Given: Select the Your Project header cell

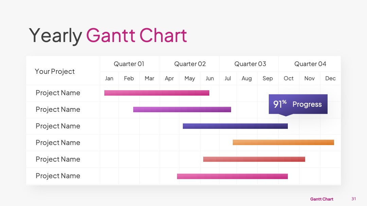Looking at the screenshot, I should pos(55,71).
